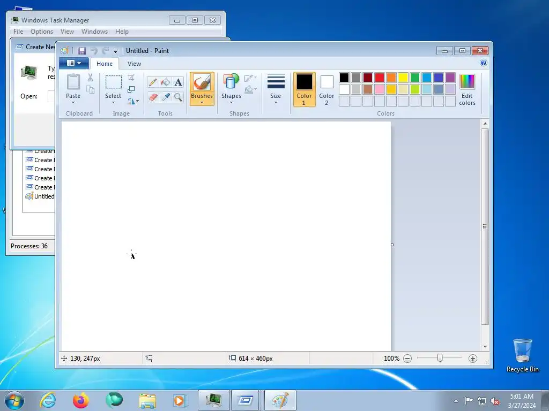Open Task Manager Options menu

[42, 32]
